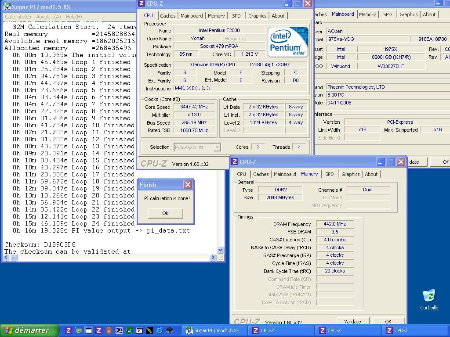Screen dimensions: 450x337
Task: Click Super PI horizontal scrollbar right arrow
Action: click(x=213, y=257)
